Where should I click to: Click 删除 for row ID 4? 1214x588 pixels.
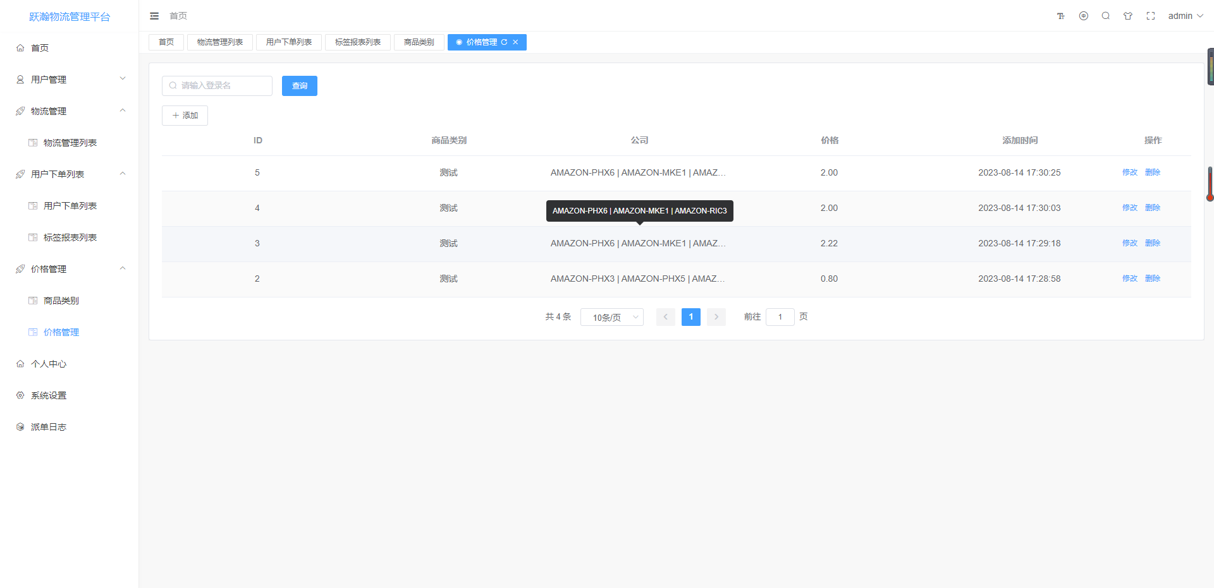coord(1153,208)
